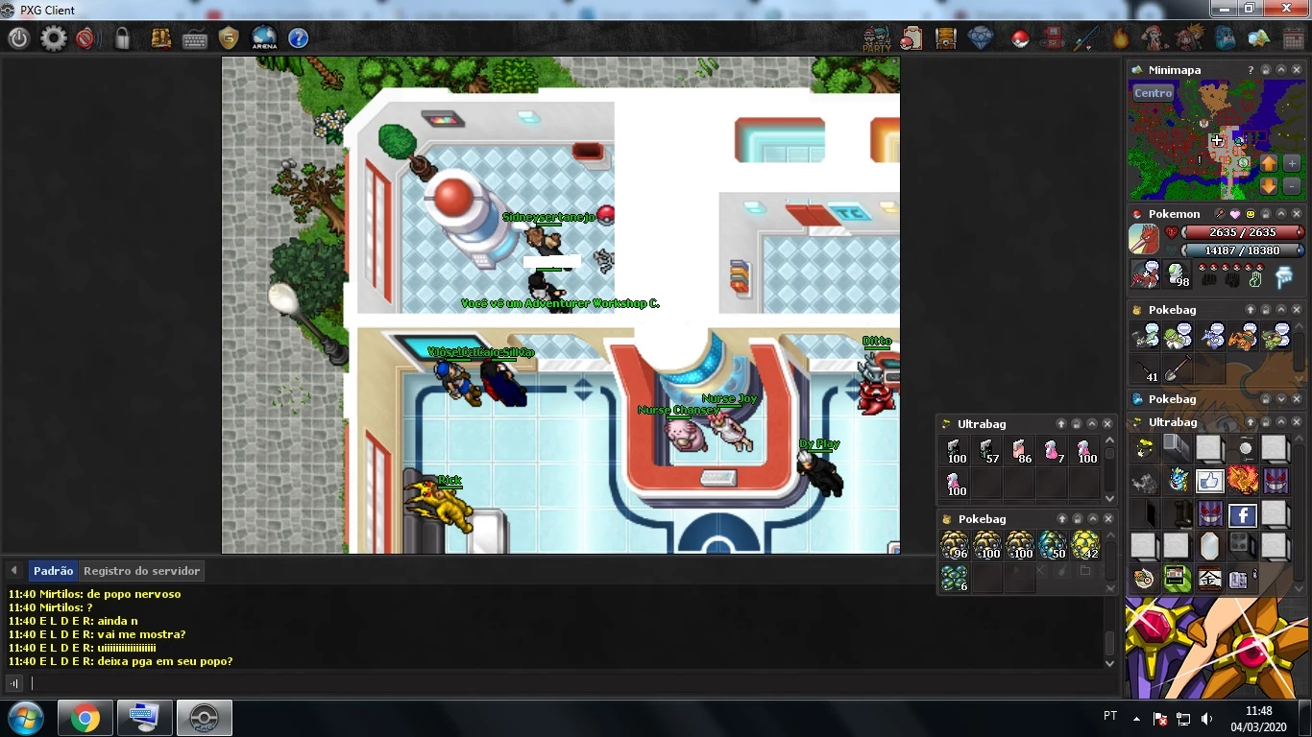Open the golden shield guild icon
1312x737 pixels.
[x=229, y=38]
